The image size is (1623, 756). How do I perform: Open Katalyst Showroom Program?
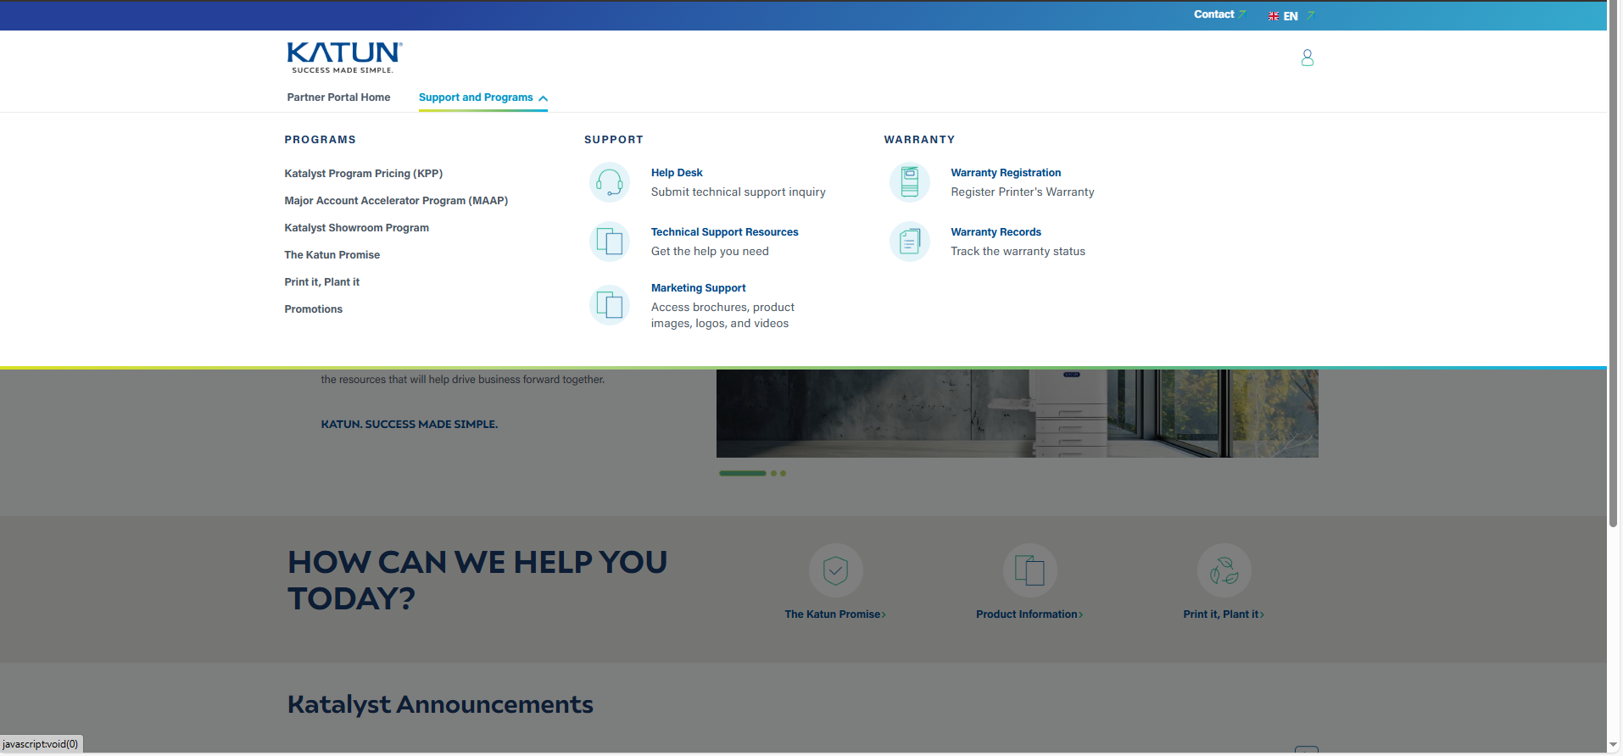pos(356,228)
